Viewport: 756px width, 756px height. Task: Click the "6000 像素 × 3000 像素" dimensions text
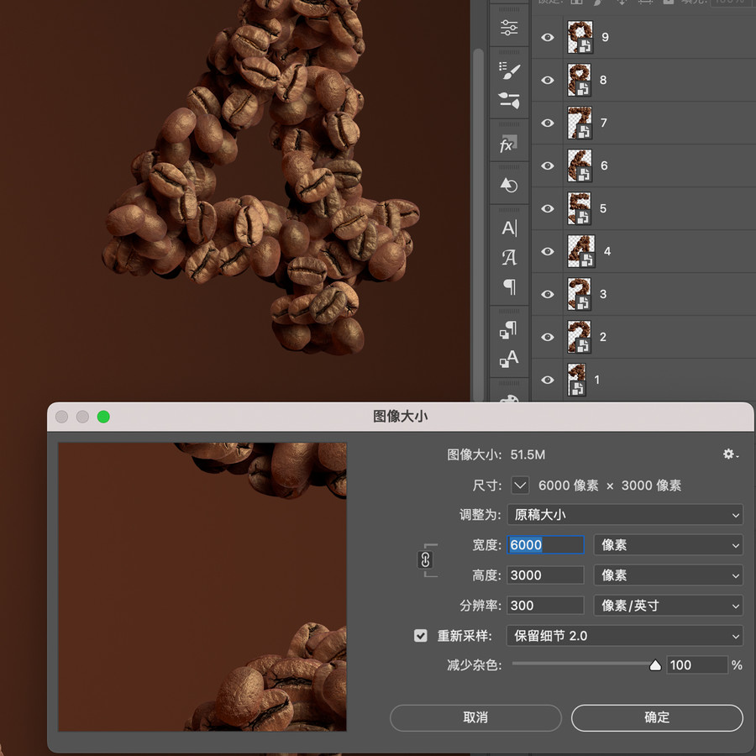pos(610,486)
